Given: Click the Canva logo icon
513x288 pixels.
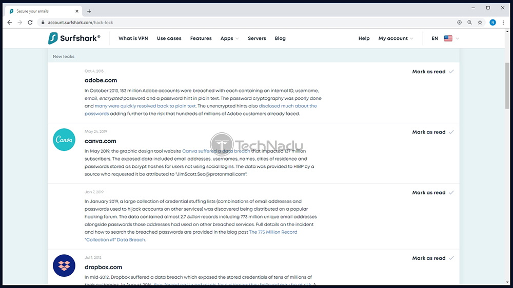Looking at the screenshot, I should pos(64,140).
